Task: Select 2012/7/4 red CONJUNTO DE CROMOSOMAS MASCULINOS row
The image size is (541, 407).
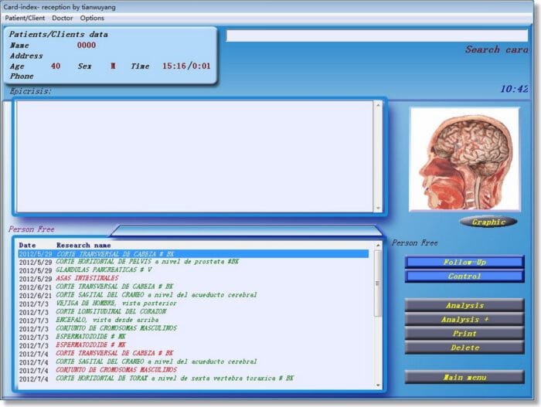Action: [x=193, y=370]
